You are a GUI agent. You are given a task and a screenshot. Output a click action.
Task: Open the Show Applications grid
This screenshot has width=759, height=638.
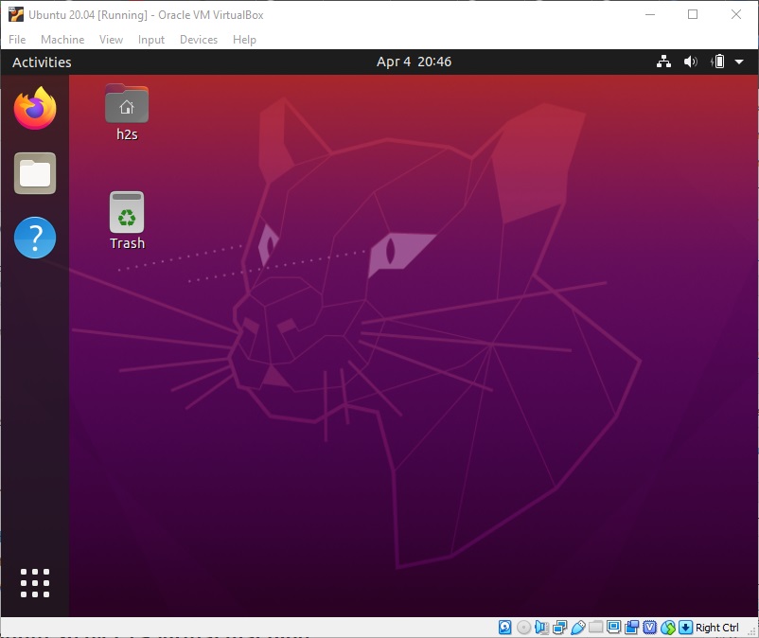pyautogui.click(x=34, y=583)
